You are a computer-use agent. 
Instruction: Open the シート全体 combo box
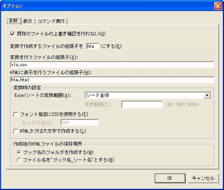coord(148,95)
